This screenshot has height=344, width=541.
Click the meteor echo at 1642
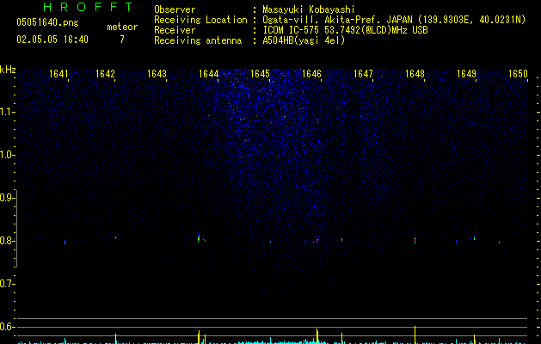point(115,237)
